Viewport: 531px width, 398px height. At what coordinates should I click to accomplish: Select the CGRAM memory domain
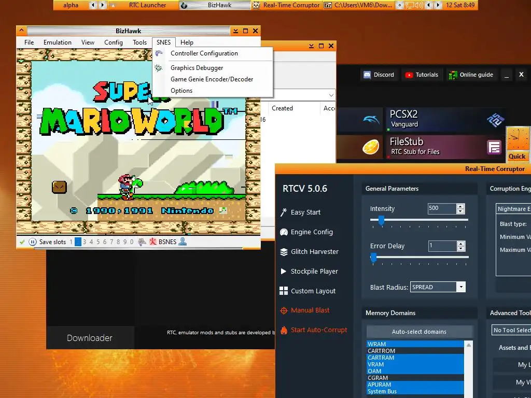(415, 378)
